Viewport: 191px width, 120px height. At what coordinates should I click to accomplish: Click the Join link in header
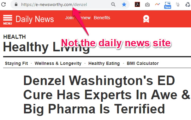(x=69, y=18)
